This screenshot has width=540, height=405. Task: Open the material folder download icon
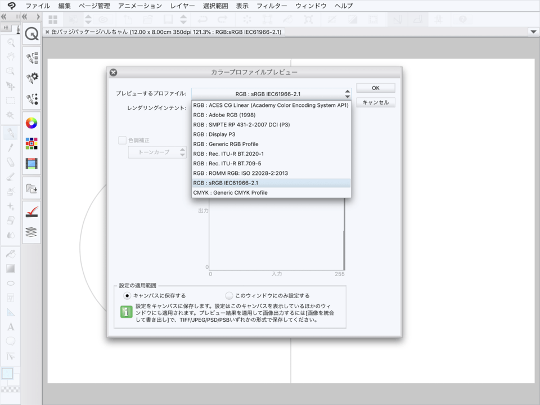pyautogui.click(x=31, y=189)
